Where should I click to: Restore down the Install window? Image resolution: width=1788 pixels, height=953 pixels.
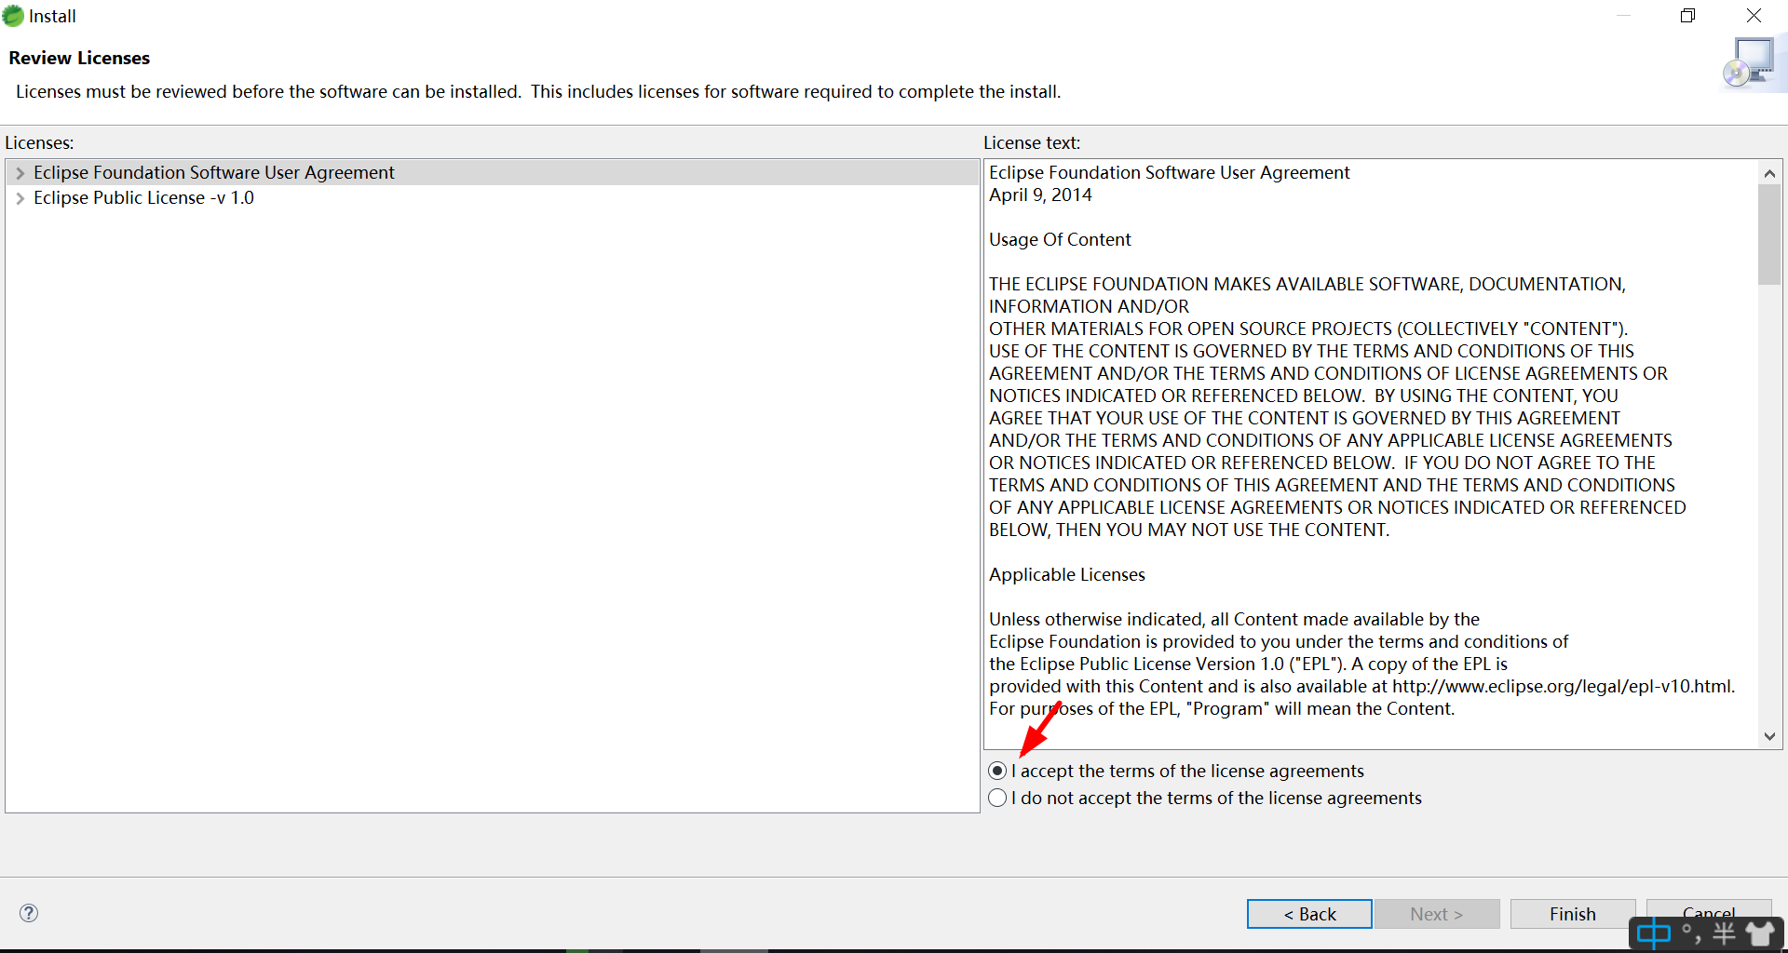point(1687,16)
